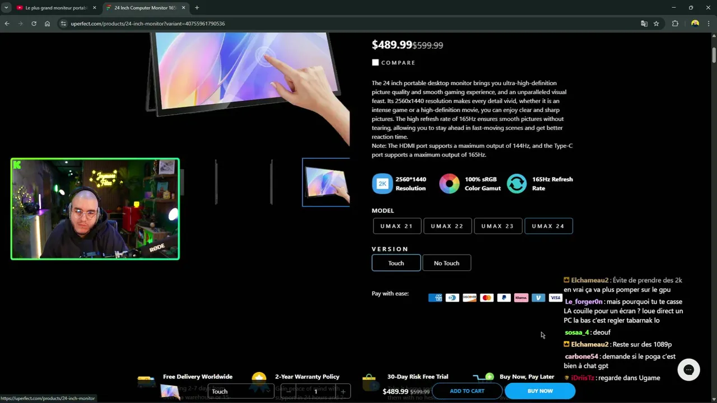
Task: Click the Klarna payment icon
Action: point(521,298)
